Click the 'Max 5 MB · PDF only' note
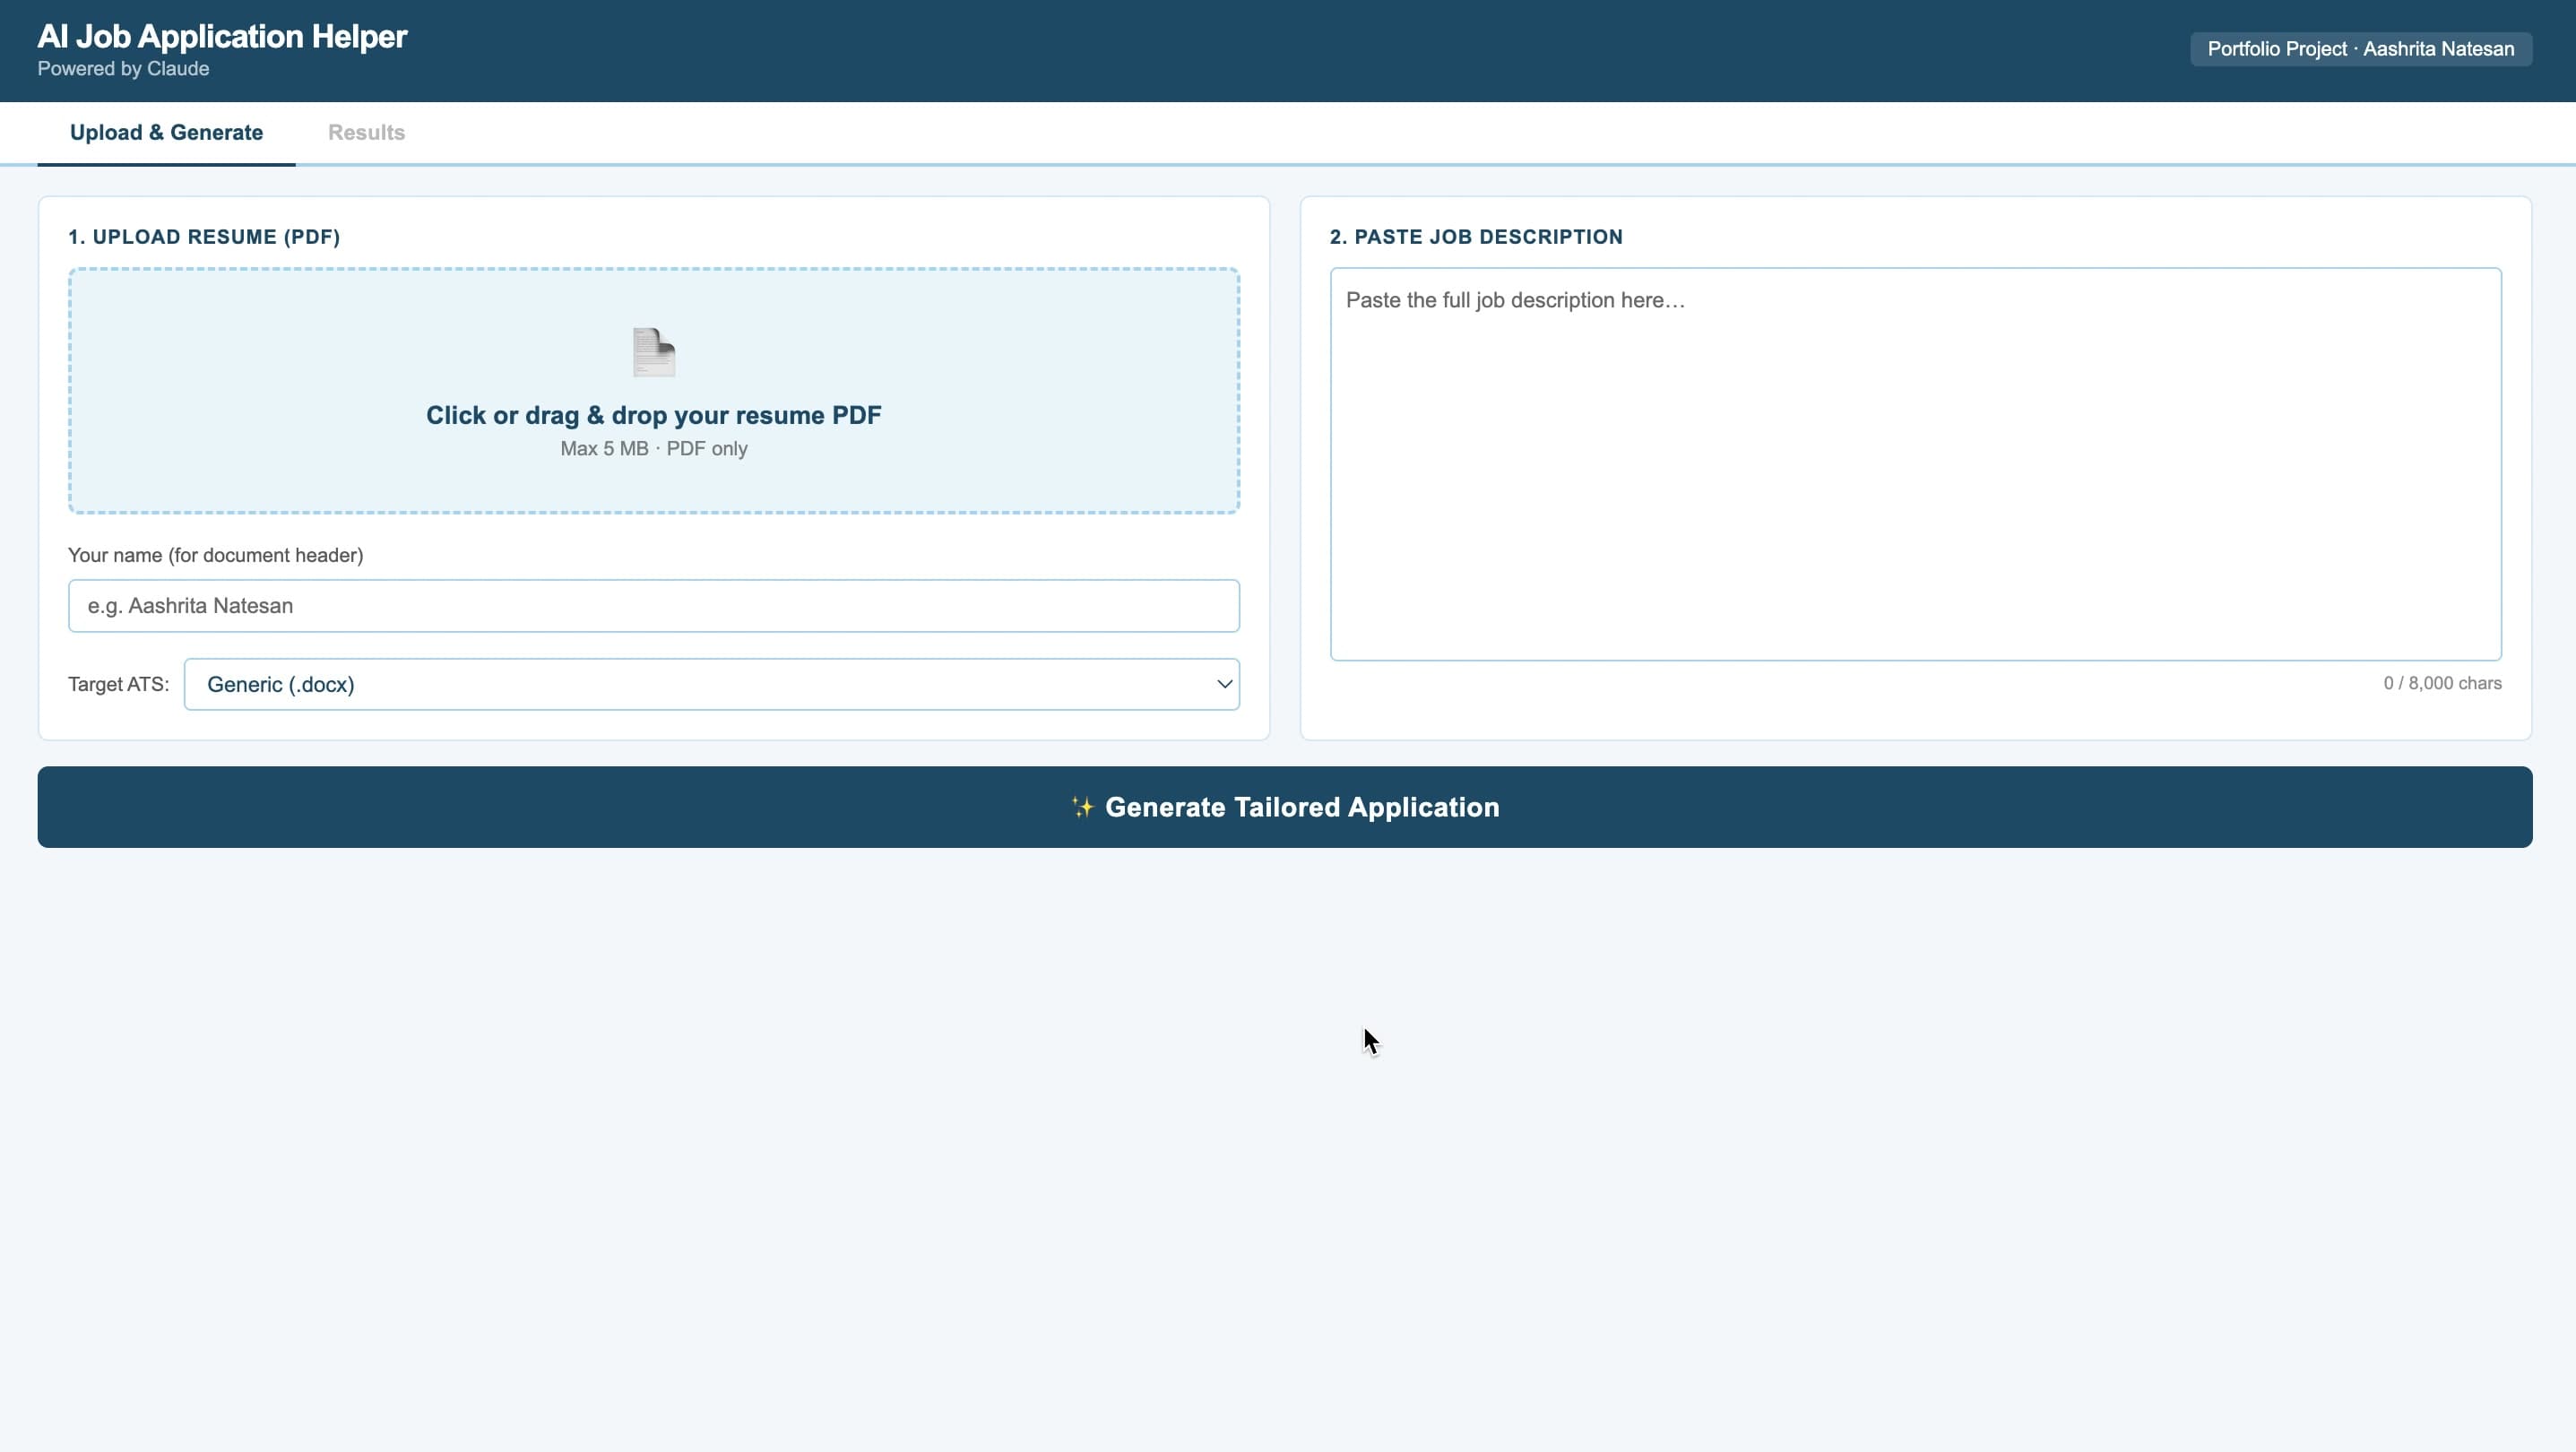The height and width of the screenshot is (1452, 2576). point(654,449)
